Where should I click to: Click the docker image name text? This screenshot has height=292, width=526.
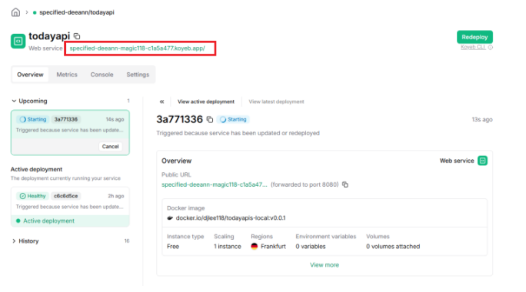click(231, 218)
